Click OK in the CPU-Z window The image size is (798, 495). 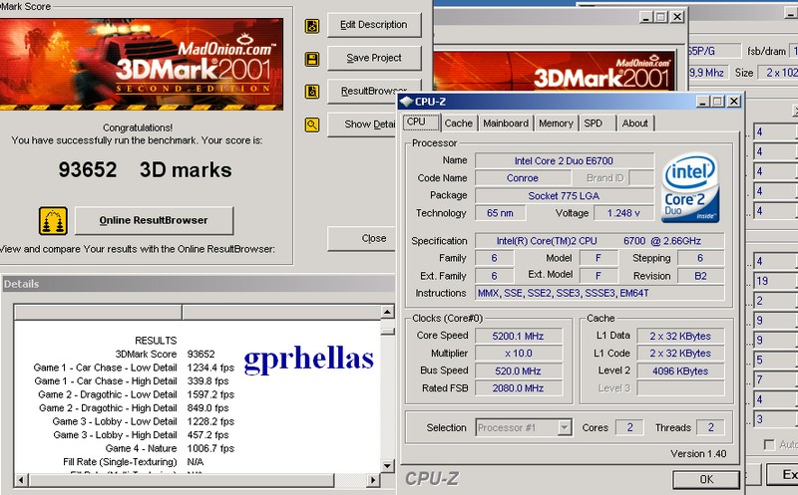(706, 479)
